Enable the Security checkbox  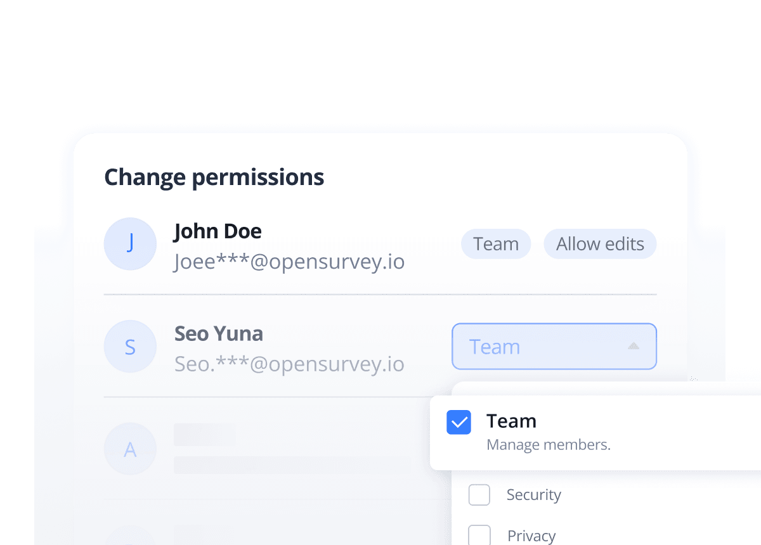(x=479, y=495)
